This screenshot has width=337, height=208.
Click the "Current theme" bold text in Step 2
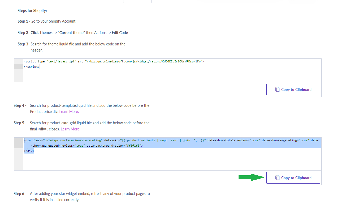click(71, 33)
